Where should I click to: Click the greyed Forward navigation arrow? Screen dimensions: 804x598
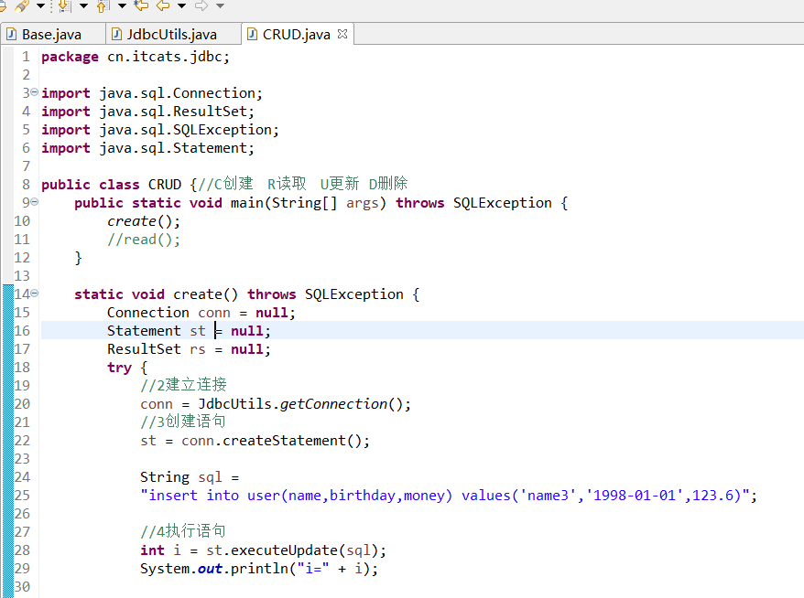201,5
